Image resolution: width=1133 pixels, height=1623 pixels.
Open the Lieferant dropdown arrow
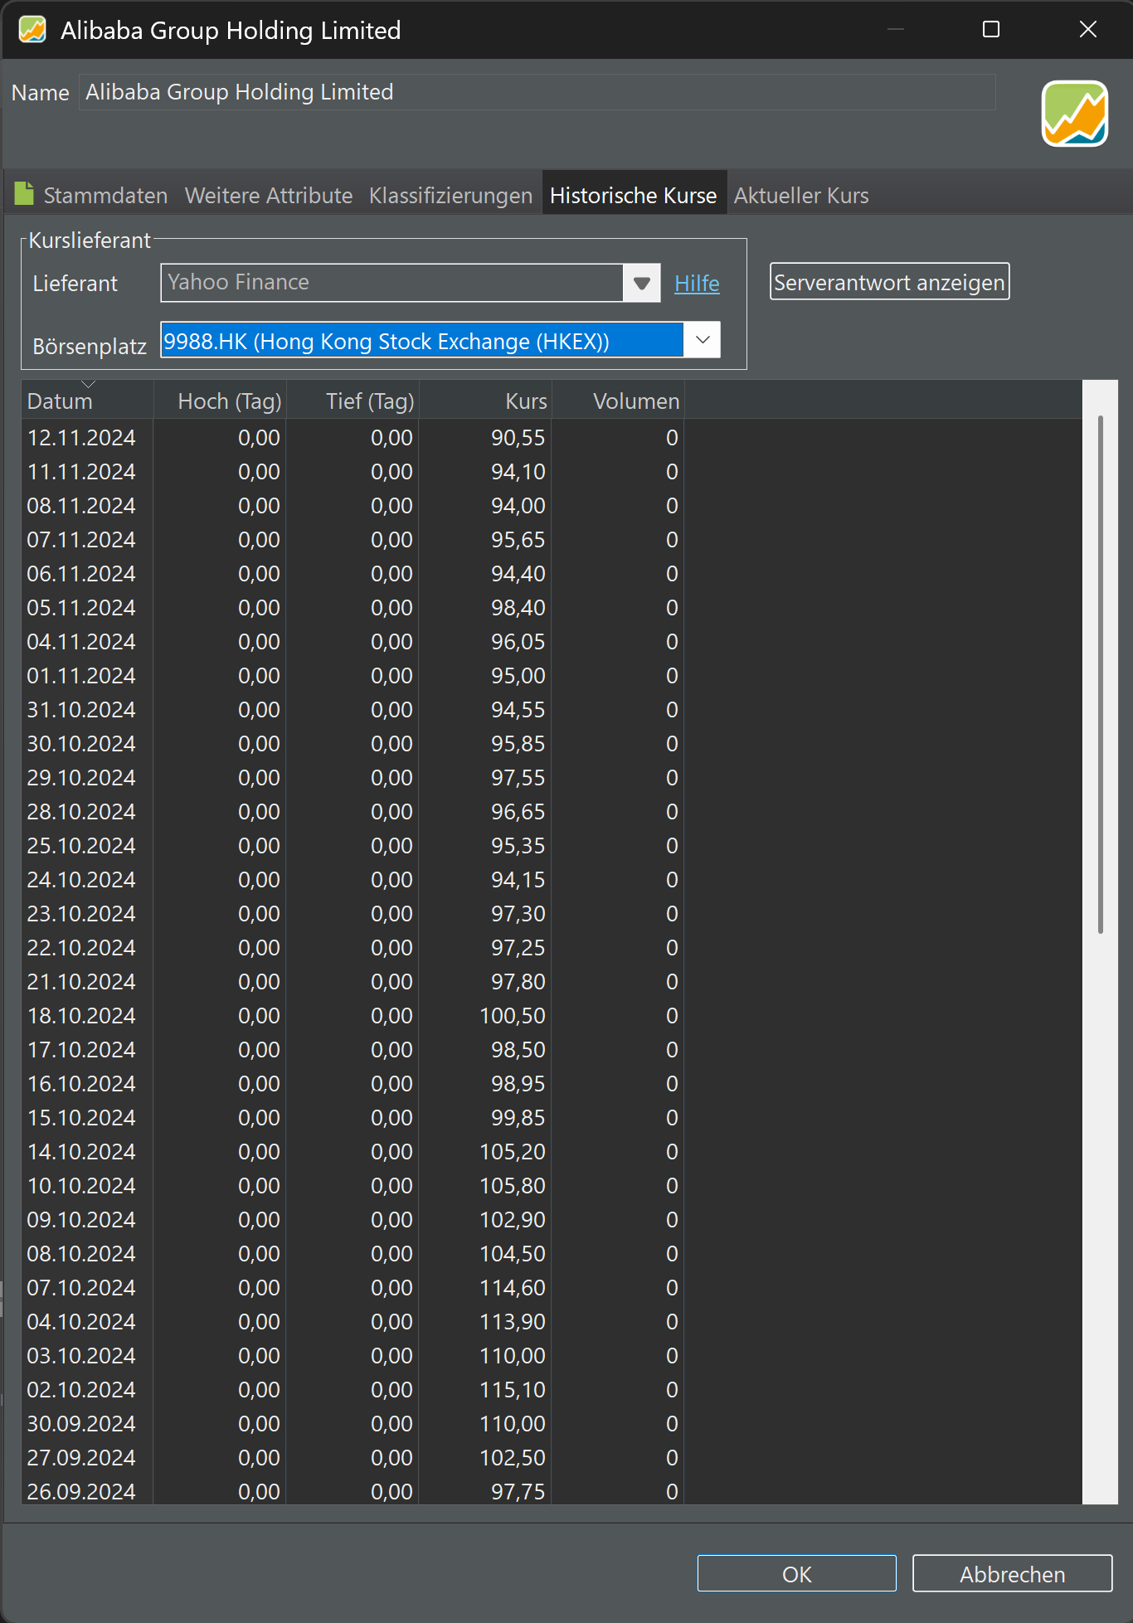[641, 284]
